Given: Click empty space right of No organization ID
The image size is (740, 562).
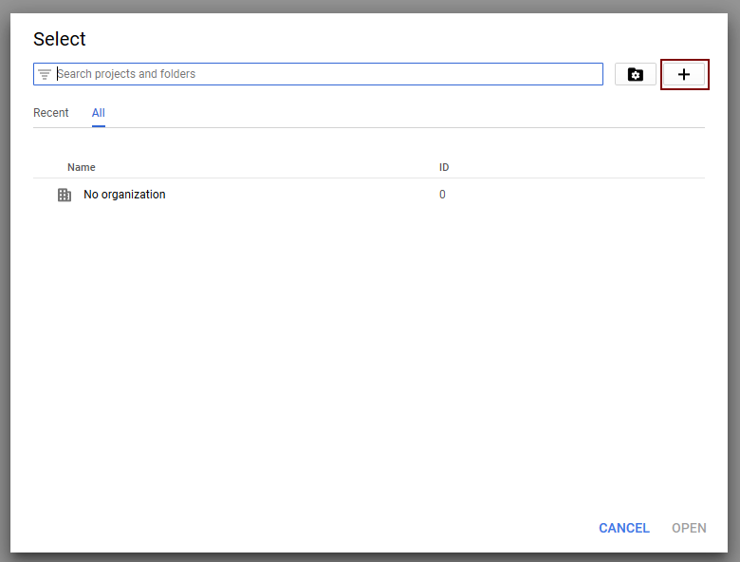Looking at the screenshot, I should tap(576, 195).
